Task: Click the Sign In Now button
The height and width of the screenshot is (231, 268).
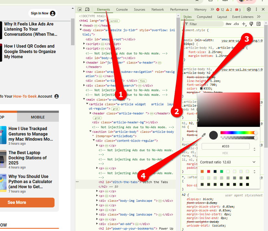Action: click(42, 13)
